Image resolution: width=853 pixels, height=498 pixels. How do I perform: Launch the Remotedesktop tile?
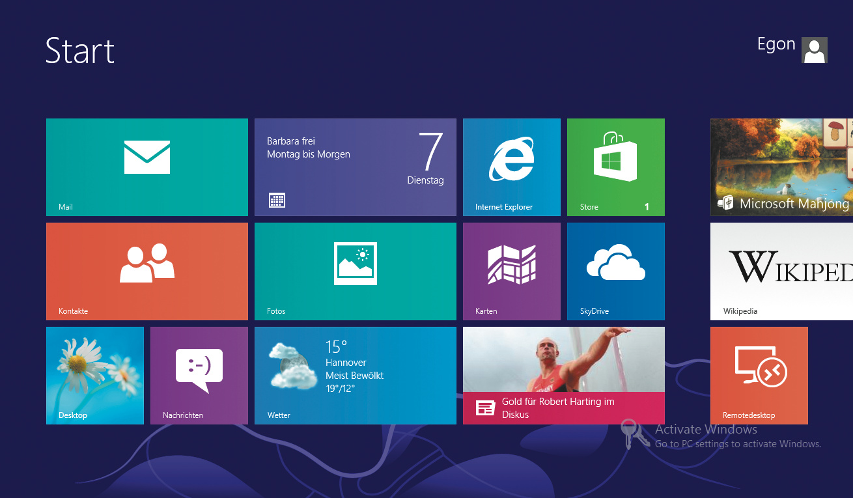(759, 376)
